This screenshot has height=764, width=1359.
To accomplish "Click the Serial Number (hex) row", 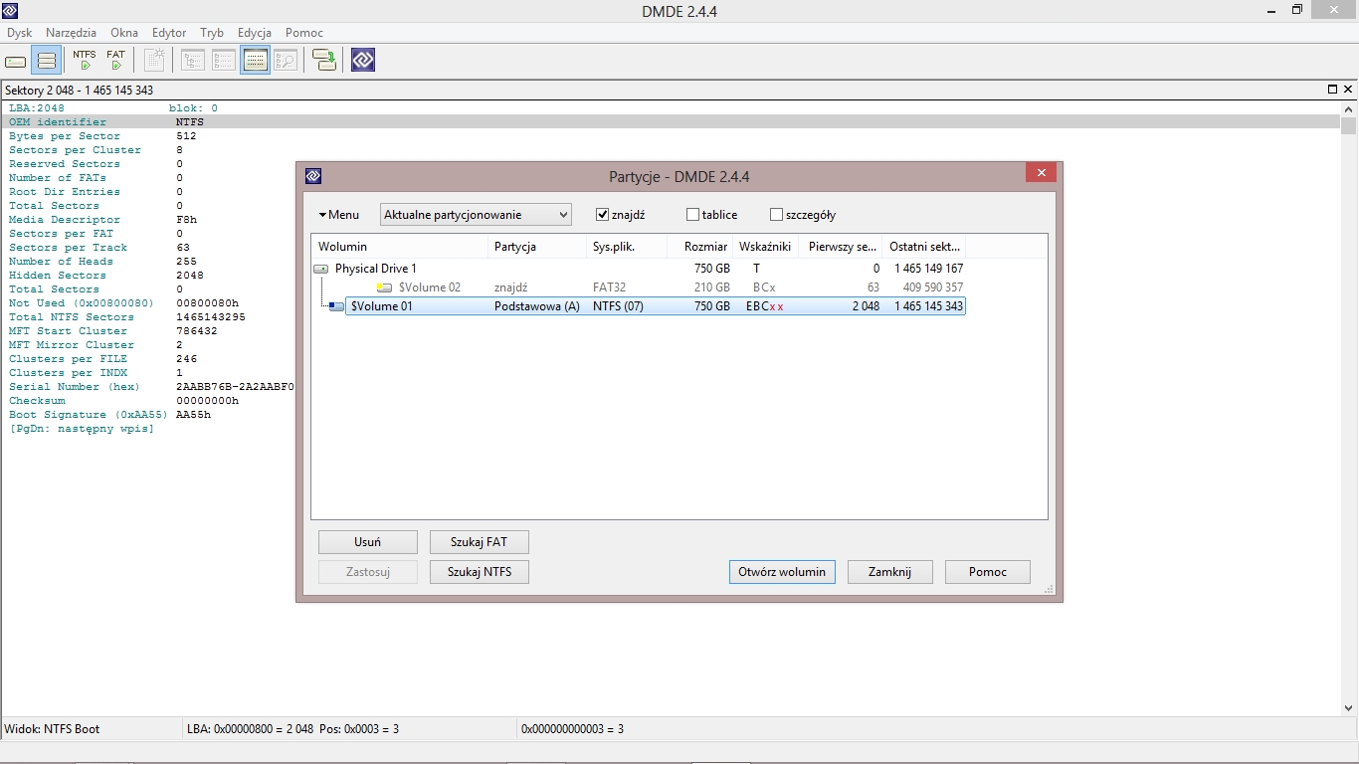I will click(x=151, y=387).
